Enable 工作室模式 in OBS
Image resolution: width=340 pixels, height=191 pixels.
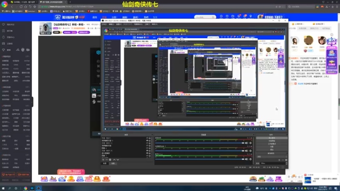272,144
